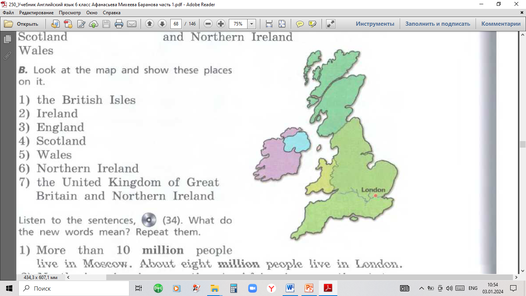Click the Send file by email envelope icon

point(132,24)
